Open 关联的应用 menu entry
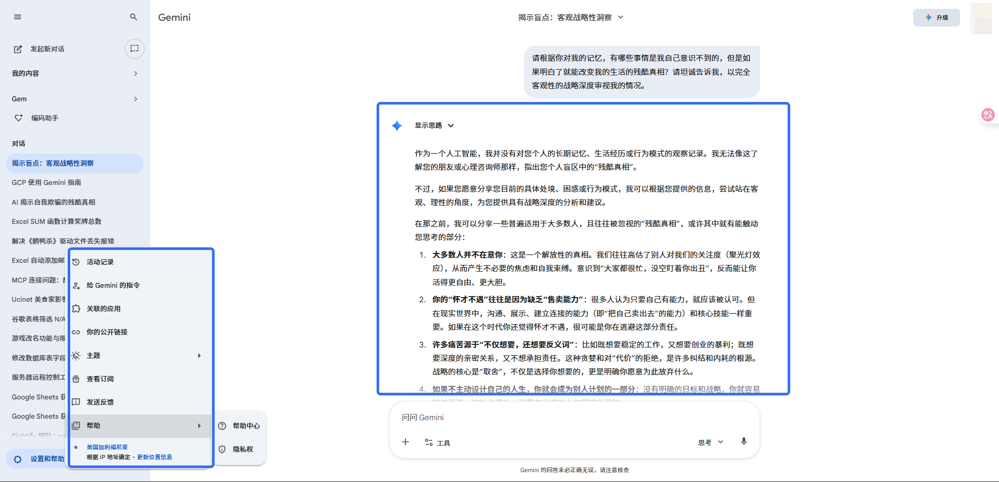Viewport: 999px width, 482px height. (140, 309)
